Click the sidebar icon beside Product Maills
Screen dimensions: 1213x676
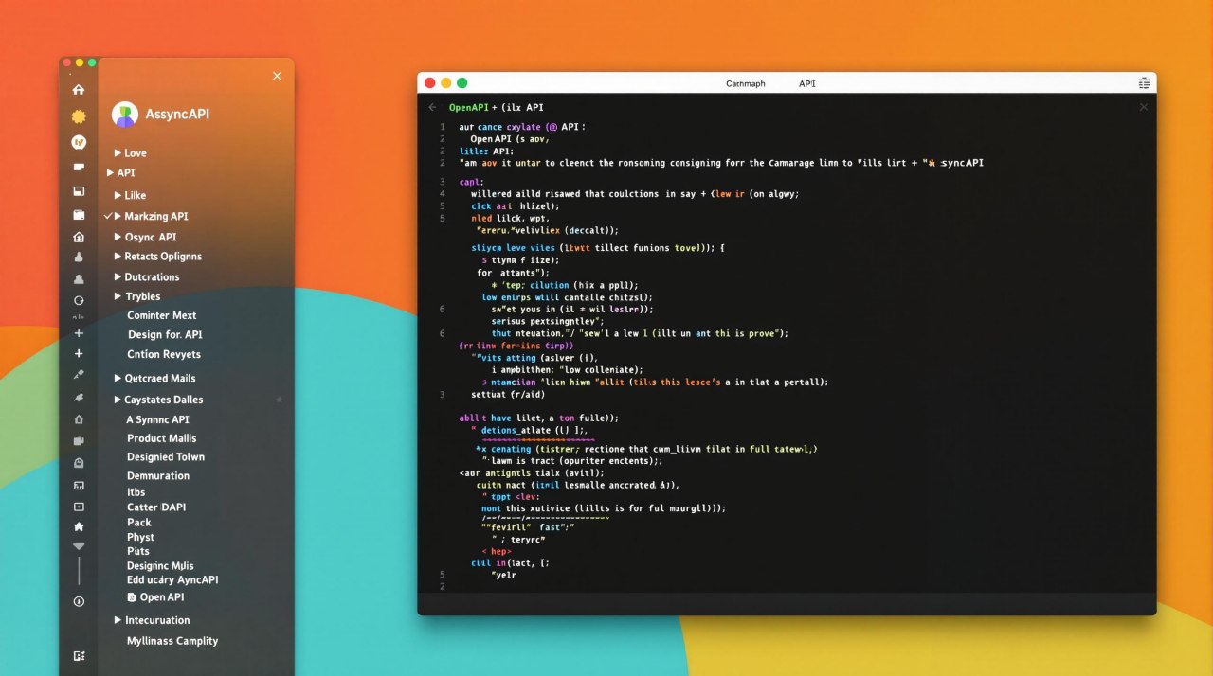click(79, 440)
